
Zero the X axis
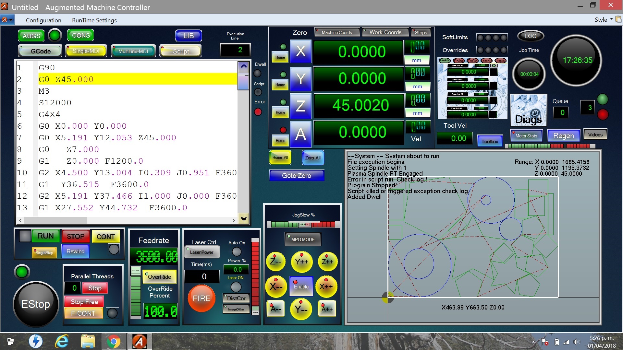click(x=300, y=52)
